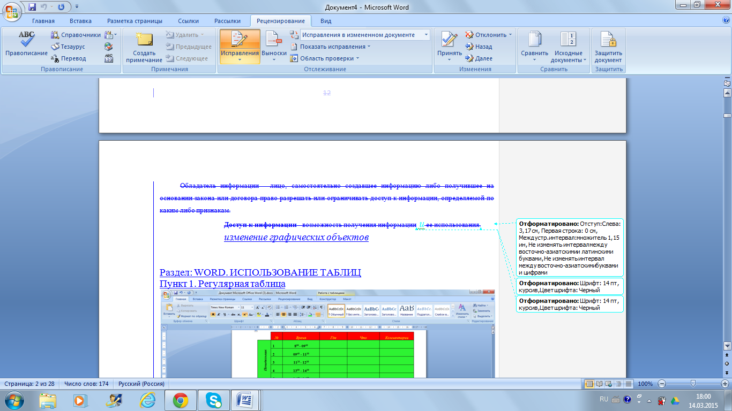Click Принять accept change icon

point(450,40)
